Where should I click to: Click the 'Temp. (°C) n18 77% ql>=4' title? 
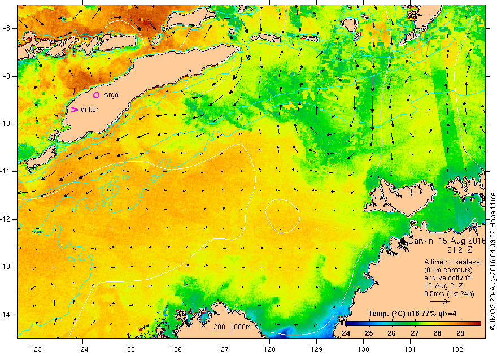click(x=412, y=314)
